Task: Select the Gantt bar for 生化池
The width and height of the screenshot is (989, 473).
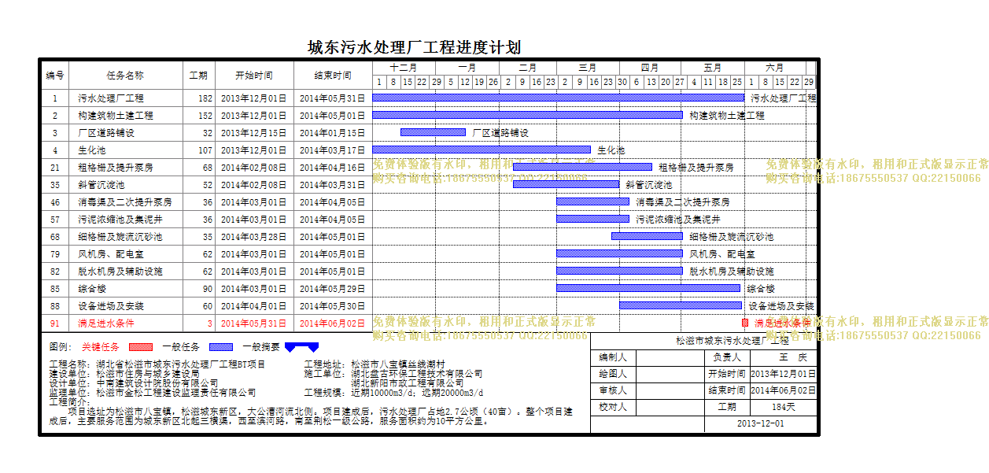Action: coord(482,150)
